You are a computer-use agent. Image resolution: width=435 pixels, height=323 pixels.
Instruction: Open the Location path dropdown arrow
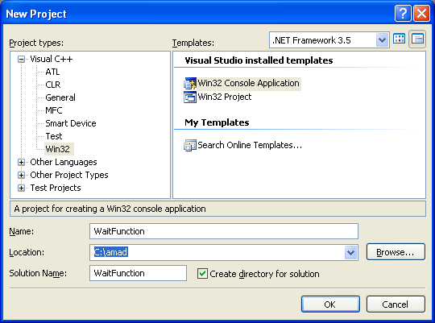tap(351, 252)
